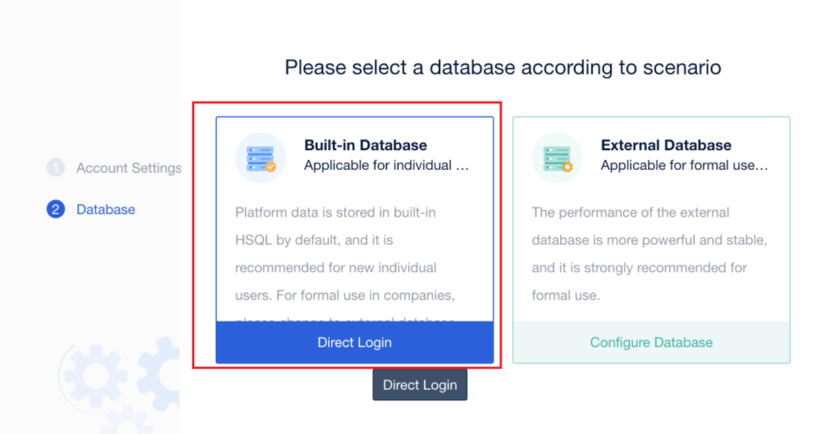This screenshot has width=820, height=434.
Task: Click the numbered circle for step 1
Action: tap(55, 168)
